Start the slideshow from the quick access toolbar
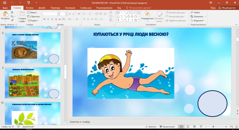 click(x=28, y=3)
